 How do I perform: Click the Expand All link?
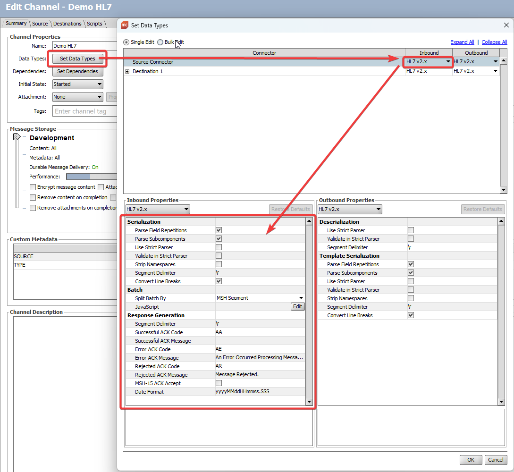[x=462, y=42]
